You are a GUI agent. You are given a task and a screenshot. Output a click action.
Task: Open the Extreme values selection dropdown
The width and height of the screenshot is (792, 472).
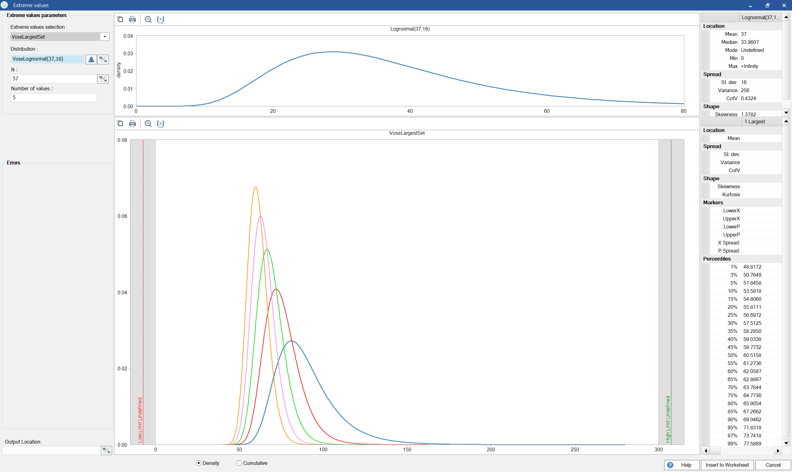(x=105, y=36)
